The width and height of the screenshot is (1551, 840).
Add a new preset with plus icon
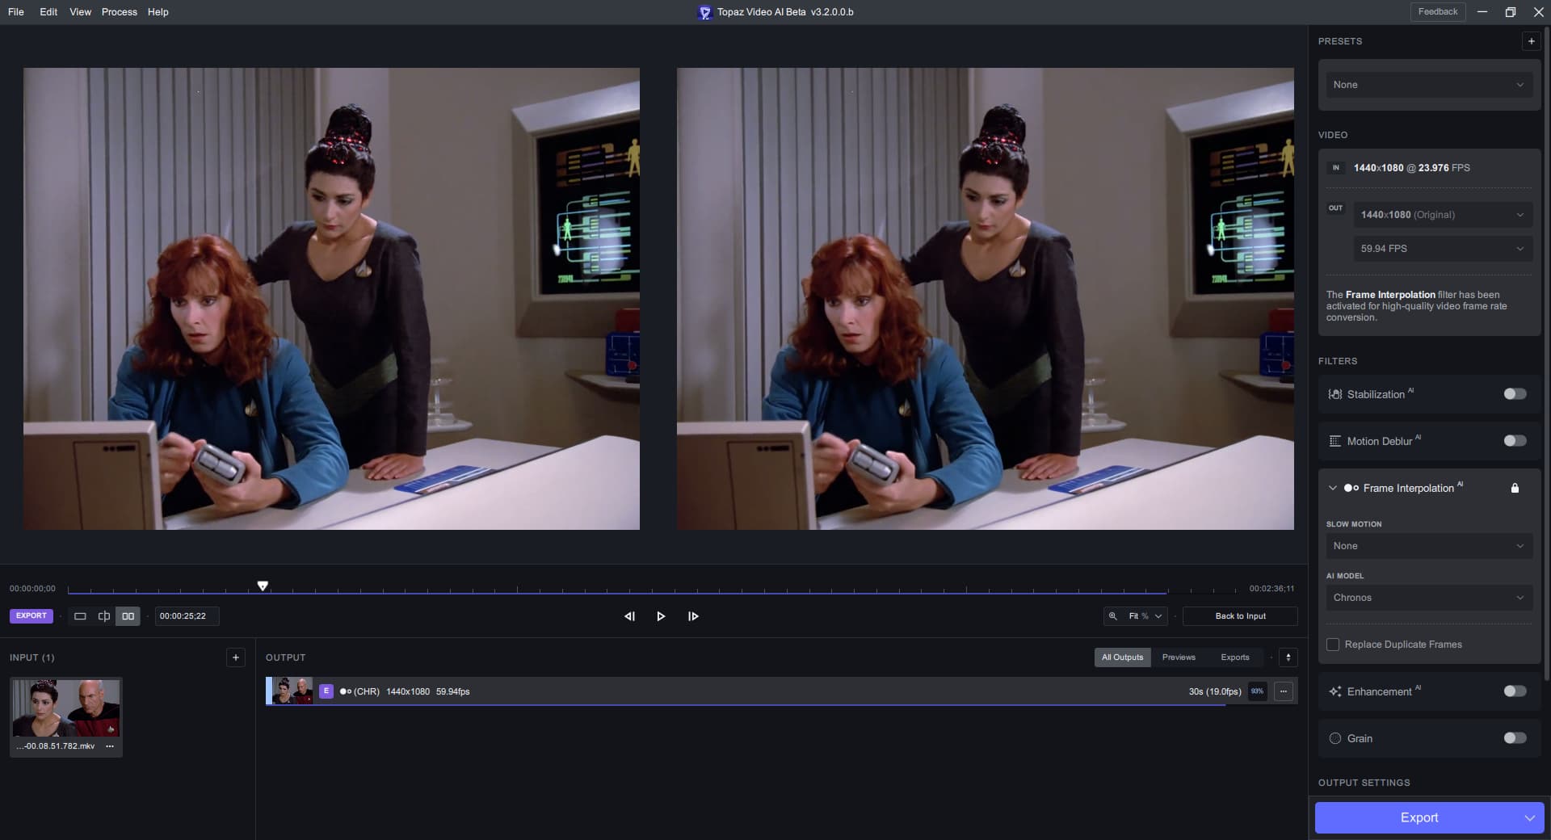pos(1531,41)
